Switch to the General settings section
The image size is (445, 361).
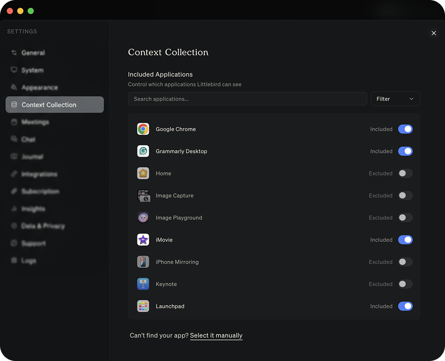32,53
